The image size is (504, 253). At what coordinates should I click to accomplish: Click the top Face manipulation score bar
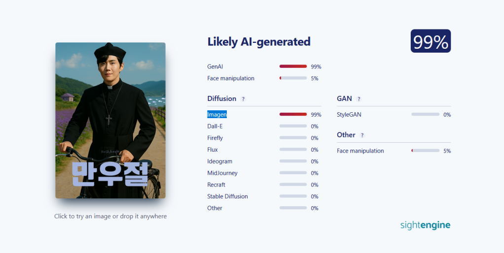(x=293, y=78)
